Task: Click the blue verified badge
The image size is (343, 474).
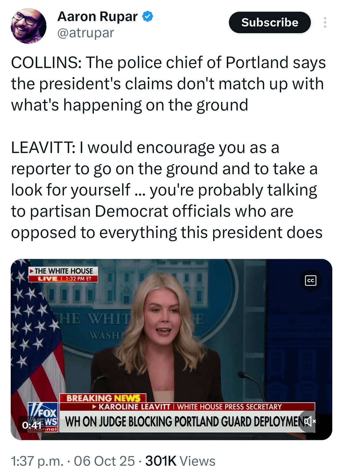Action: 148,16
